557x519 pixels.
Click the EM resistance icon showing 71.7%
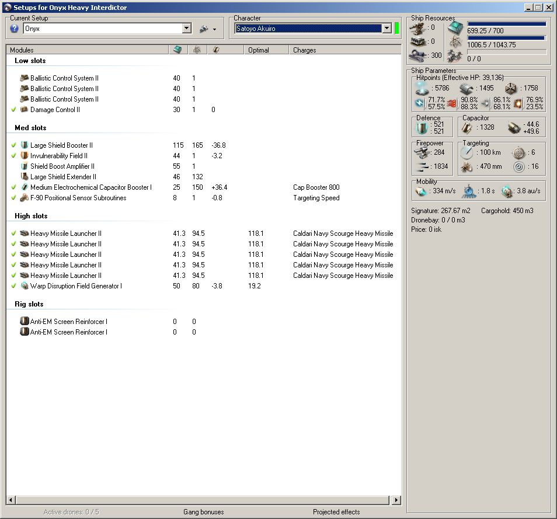tap(420, 103)
